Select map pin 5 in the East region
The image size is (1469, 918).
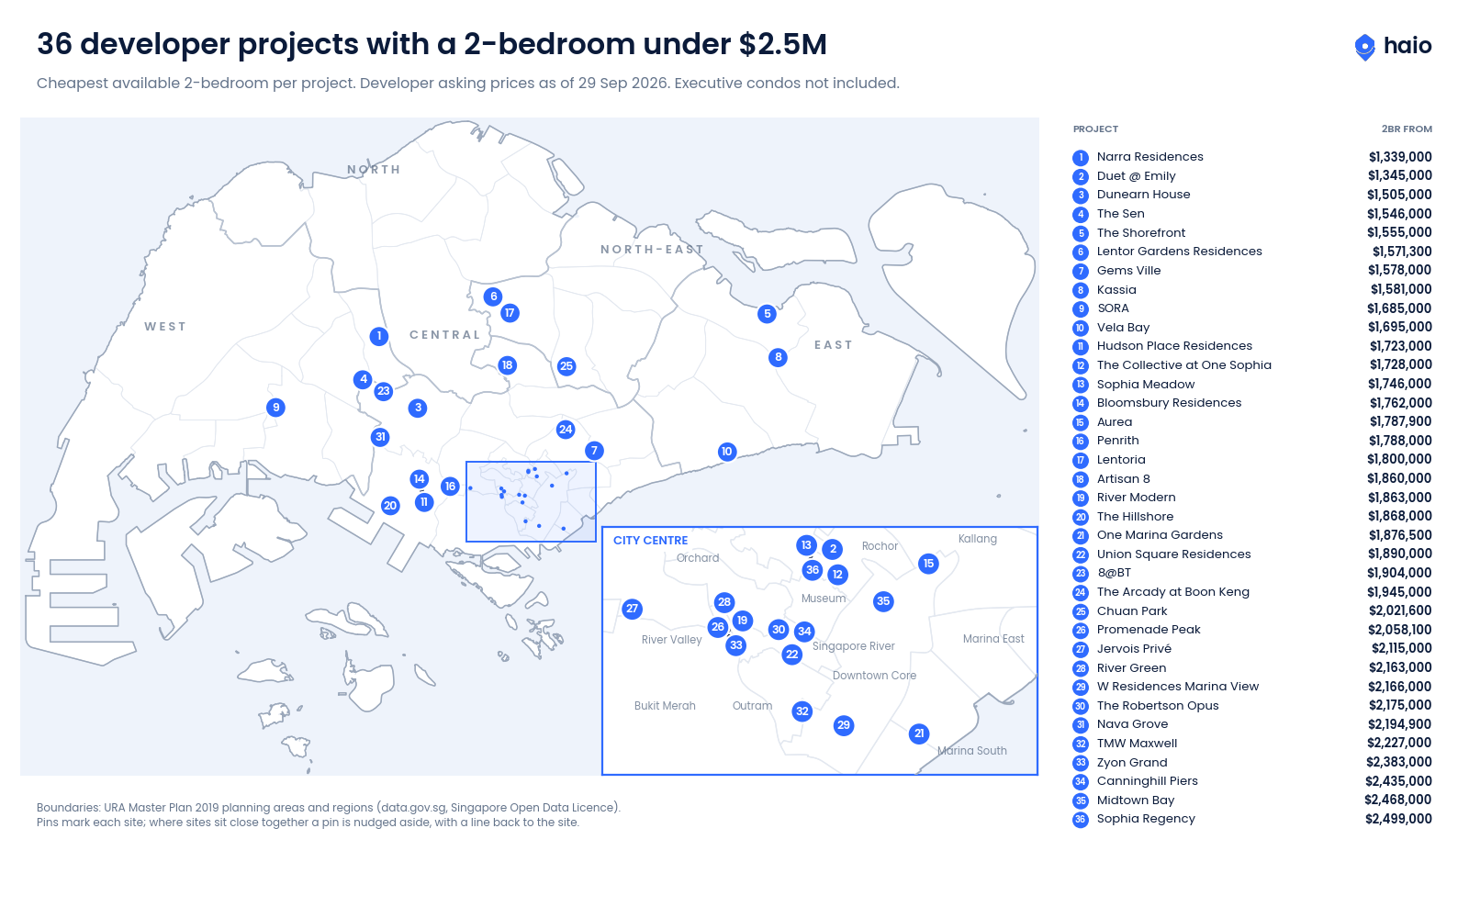(768, 314)
